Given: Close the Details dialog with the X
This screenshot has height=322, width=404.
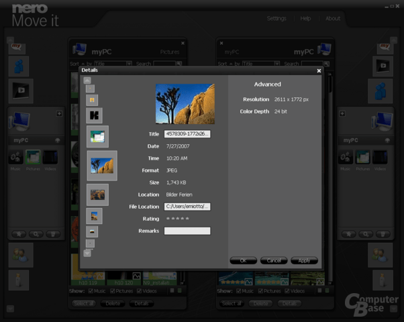Looking at the screenshot, I should pyautogui.click(x=319, y=70).
